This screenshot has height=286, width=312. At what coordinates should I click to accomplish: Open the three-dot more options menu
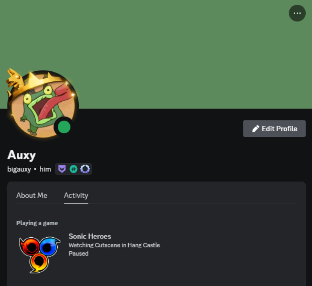pyautogui.click(x=297, y=13)
